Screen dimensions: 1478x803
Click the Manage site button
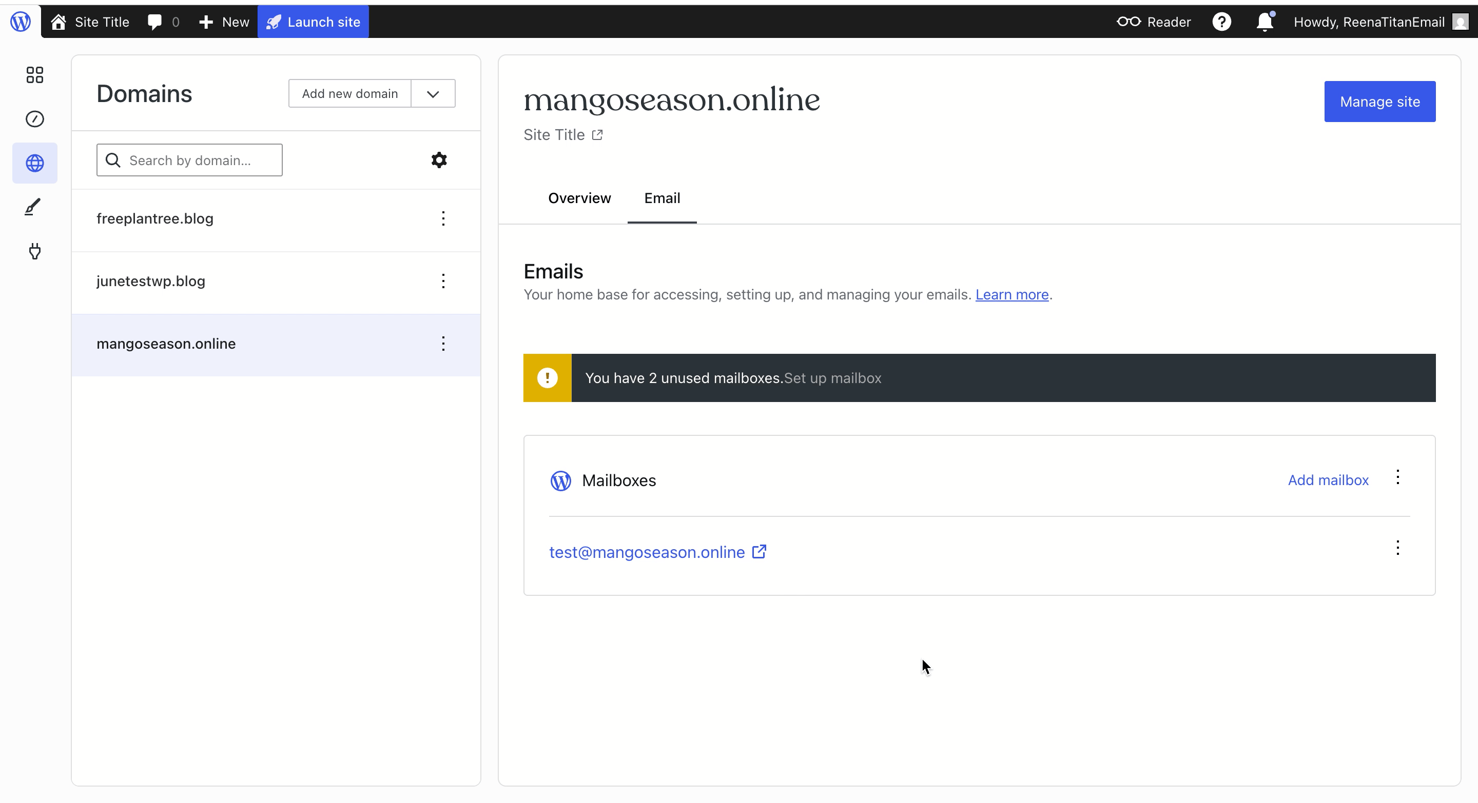(x=1380, y=102)
